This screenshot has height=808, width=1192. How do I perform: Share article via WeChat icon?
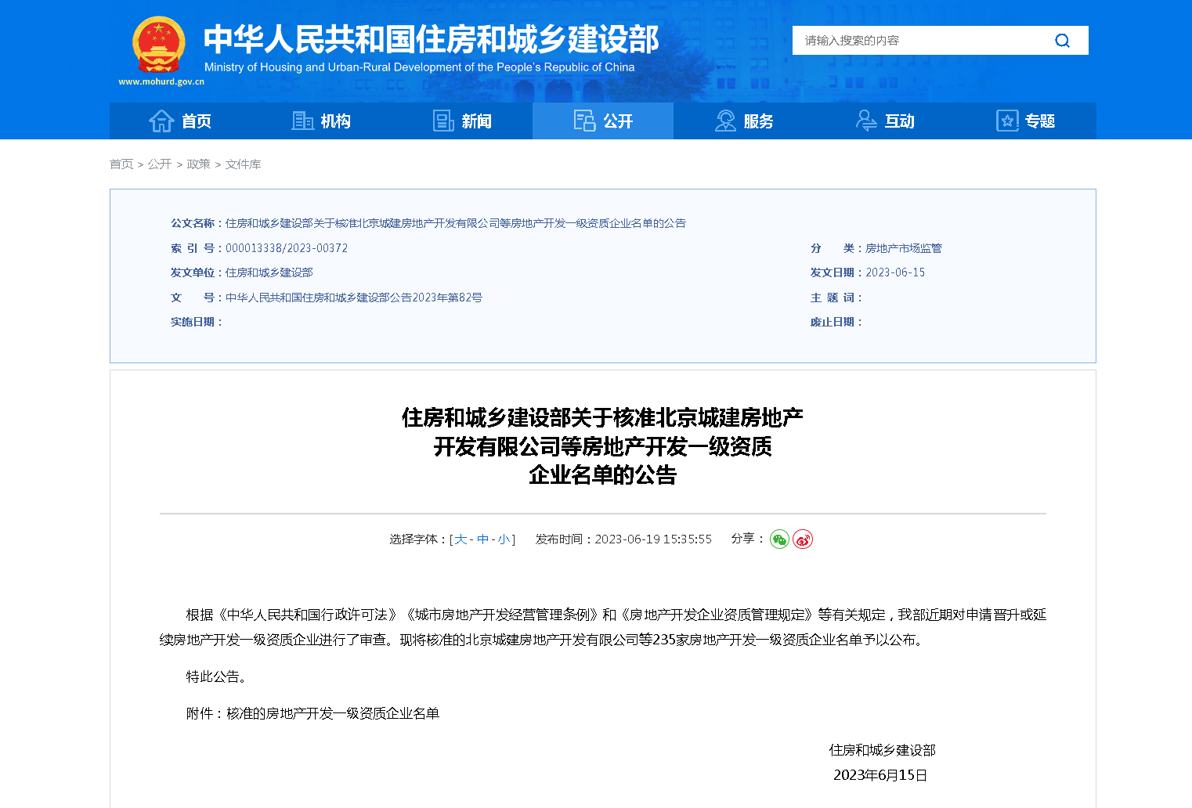(x=779, y=539)
